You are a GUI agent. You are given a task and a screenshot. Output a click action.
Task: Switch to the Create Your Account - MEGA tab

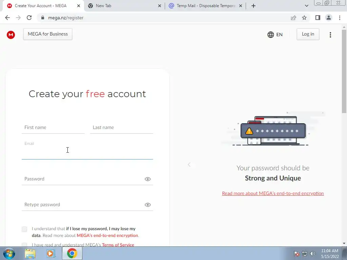tap(43, 6)
